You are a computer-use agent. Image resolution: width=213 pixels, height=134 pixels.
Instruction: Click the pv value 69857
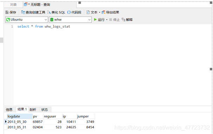click(38, 122)
